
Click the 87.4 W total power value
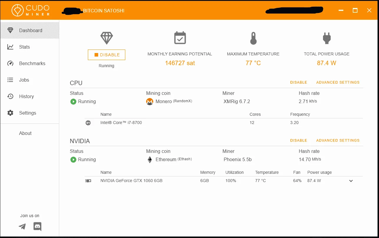[x=327, y=63]
